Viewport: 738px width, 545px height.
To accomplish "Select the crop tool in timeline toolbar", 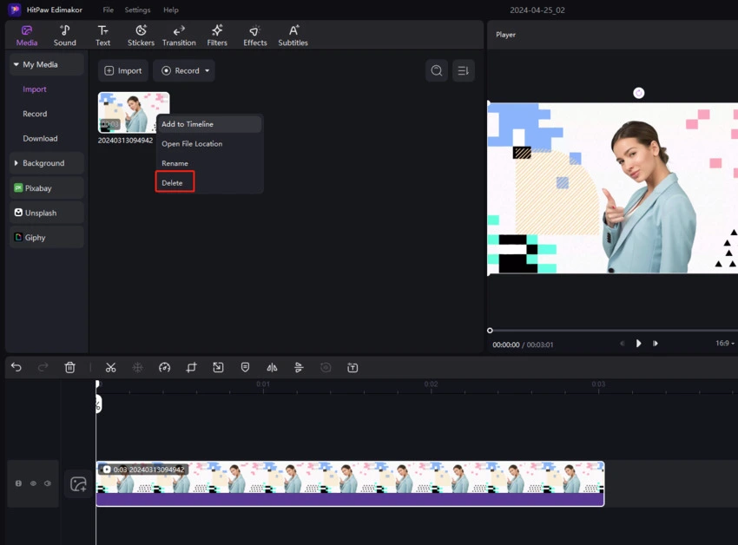I will click(191, 368).
